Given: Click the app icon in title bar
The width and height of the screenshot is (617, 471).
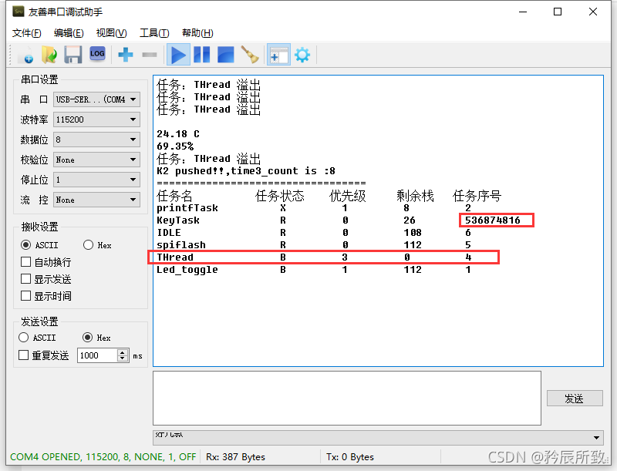Looking at the screenshot, I should pos(18,12).
